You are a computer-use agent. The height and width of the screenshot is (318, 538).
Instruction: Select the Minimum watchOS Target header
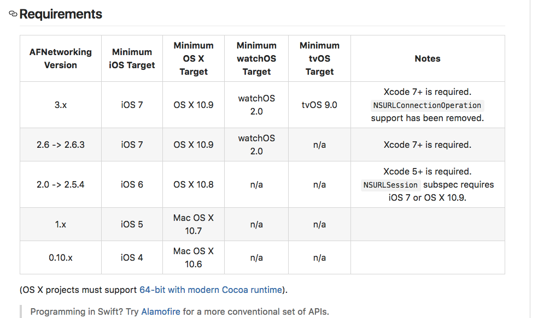coord(256,58)
